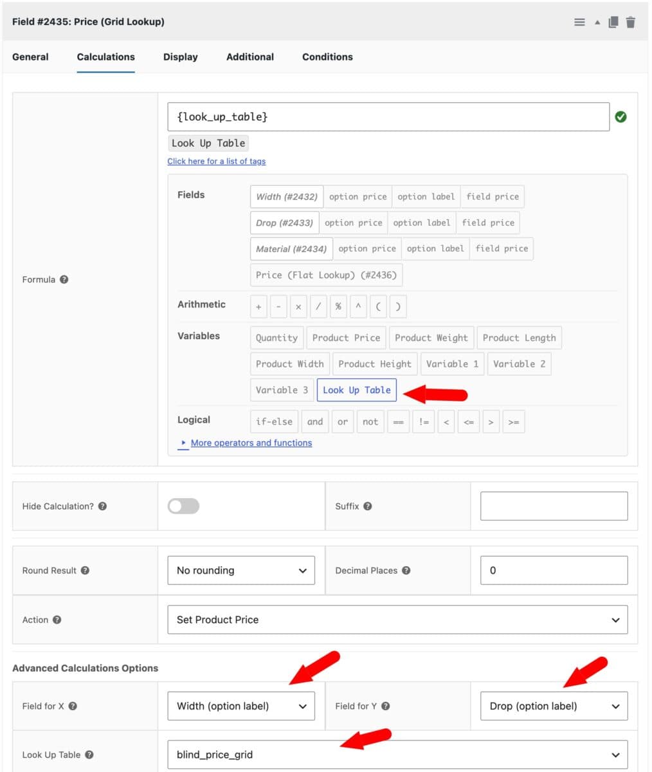Switch to the General tab
This screenshot has height=772, width=652.
click(x=30, y=57)
